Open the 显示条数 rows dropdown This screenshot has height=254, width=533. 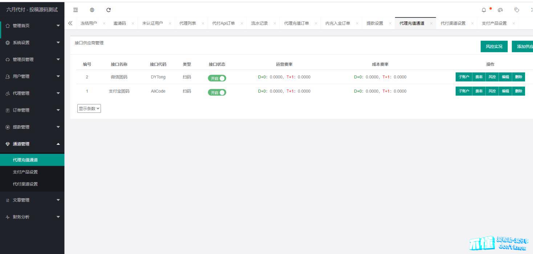(89, 108)
